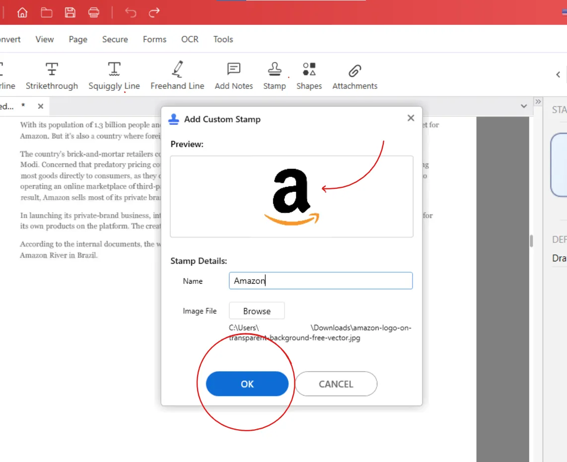
Task: Select the Stamp tool
Action: (275, 76)
